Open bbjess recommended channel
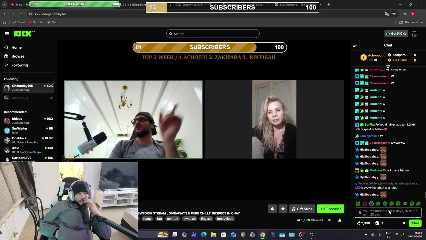The height and width of the screenshot is (240, 426). pos(28,121)
